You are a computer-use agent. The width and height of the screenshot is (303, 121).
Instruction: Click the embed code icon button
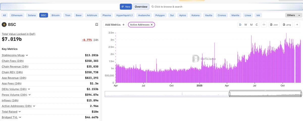point(264,25)
